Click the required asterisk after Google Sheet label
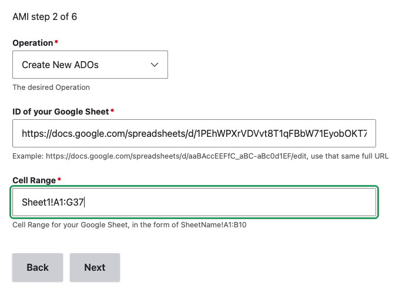 pos(112,111)
